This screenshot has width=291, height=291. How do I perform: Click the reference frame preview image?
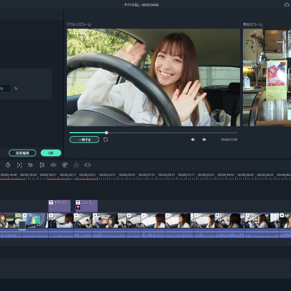coord(153,78)
